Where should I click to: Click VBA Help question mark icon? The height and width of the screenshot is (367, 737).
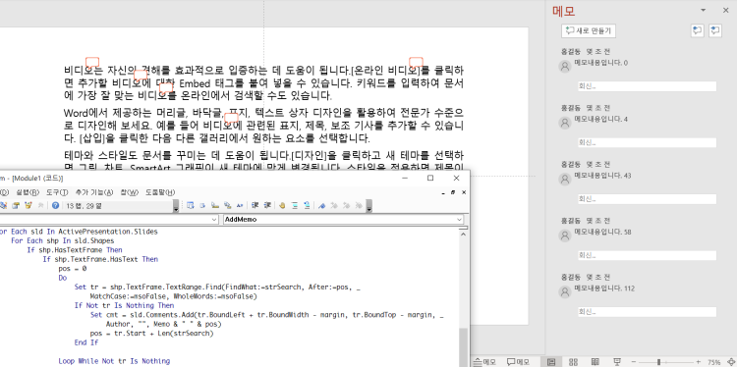tap(55, 205)
